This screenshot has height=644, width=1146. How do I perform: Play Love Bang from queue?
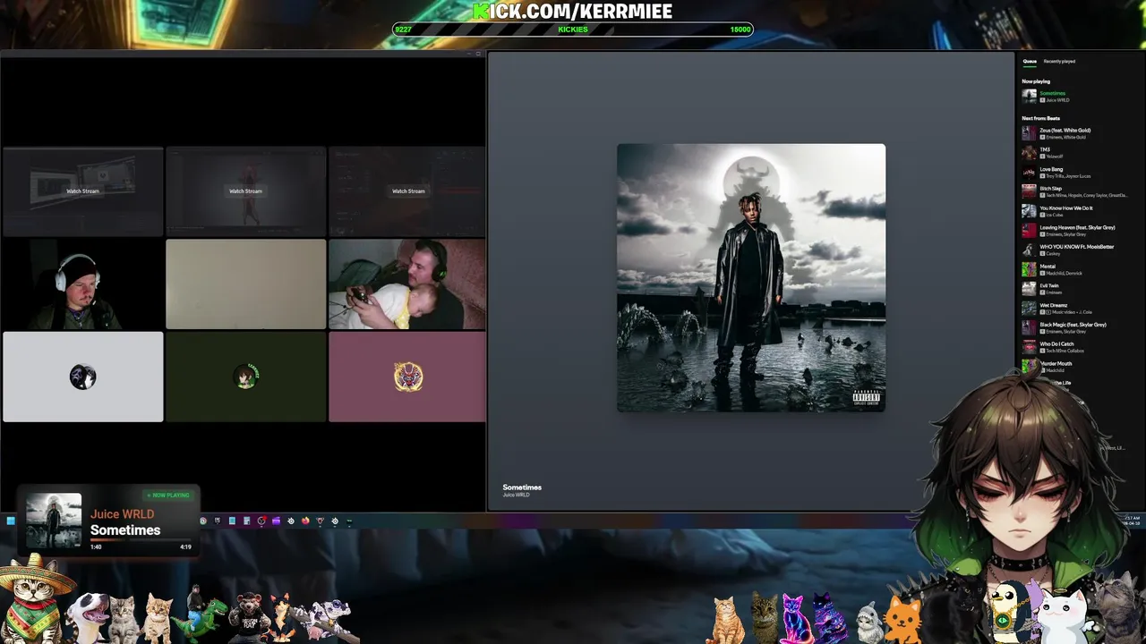click(x=1074, y=172)
